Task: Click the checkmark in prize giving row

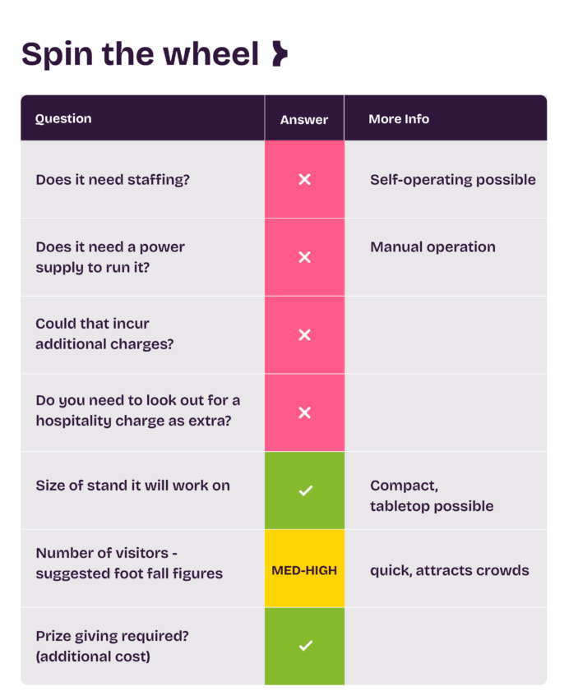Action: pos(305,646)
